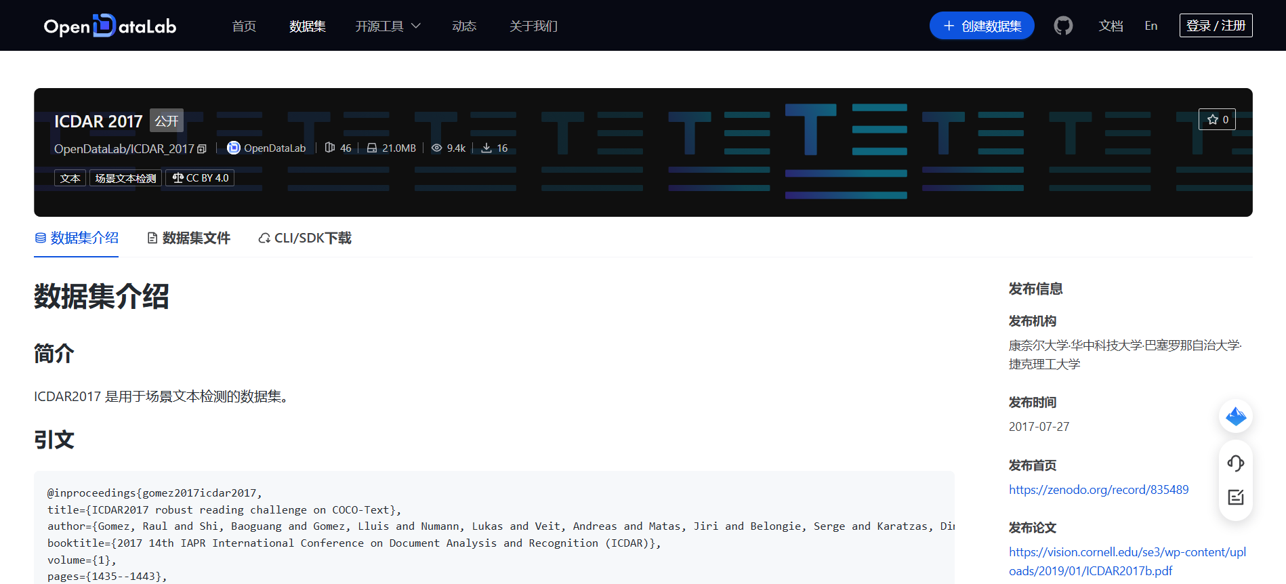Image resolution: width=1286 pixels, height=584 pixels.
Task: Click the OpenDataLab avatar icon
Action: coord(234,148)
